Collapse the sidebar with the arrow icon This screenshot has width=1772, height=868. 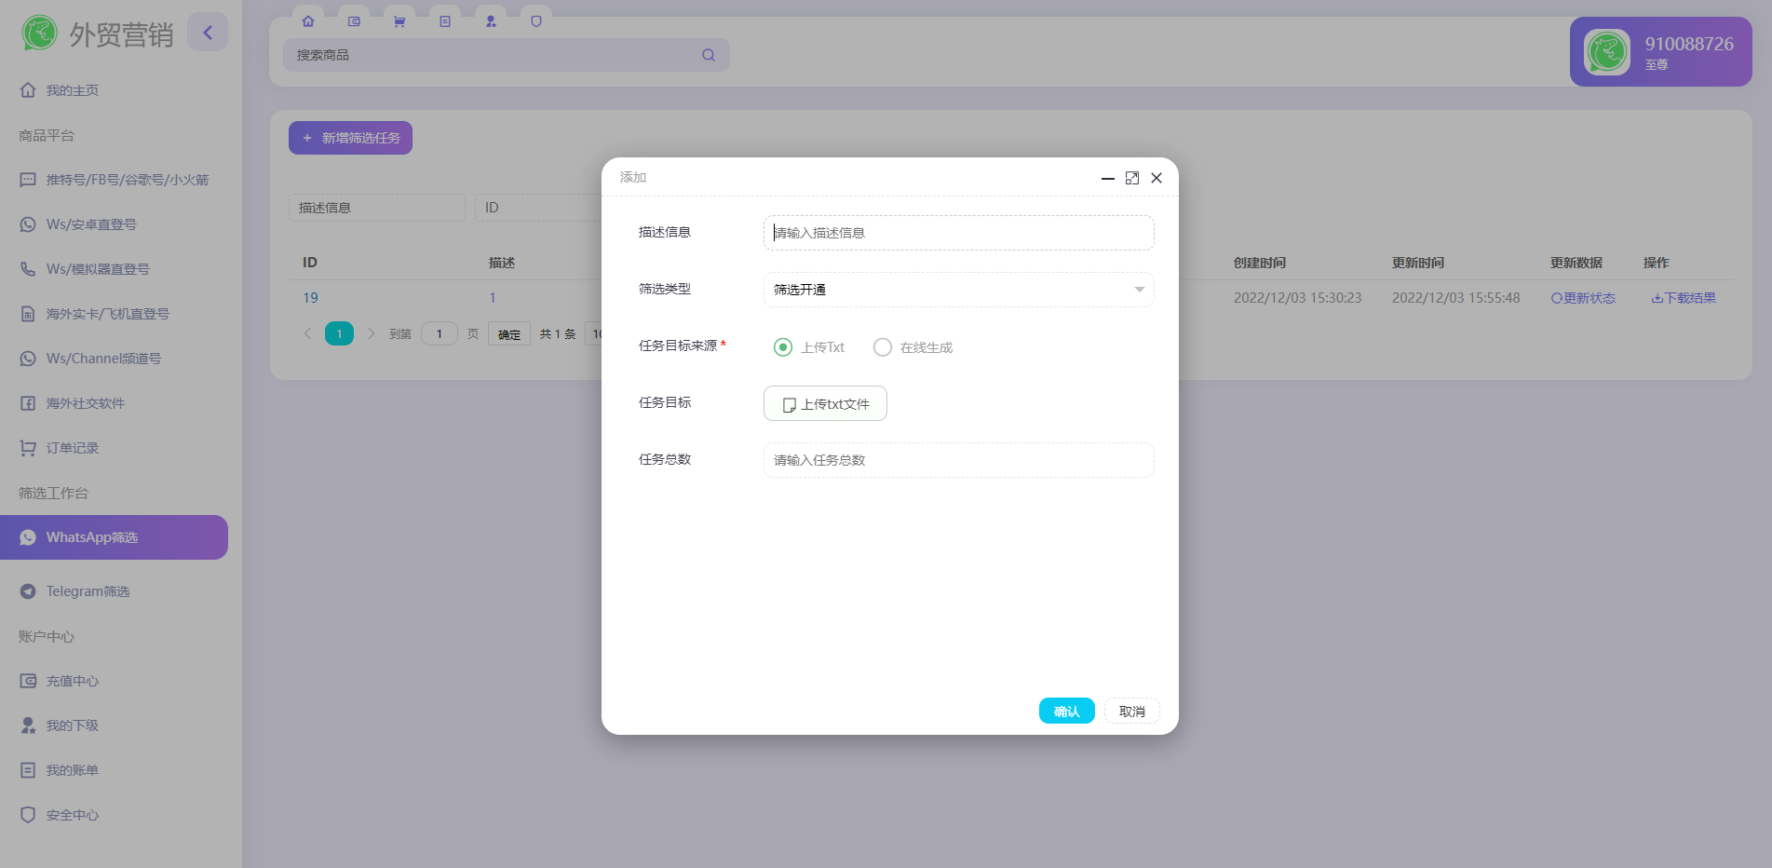click(x=208, y=33)
